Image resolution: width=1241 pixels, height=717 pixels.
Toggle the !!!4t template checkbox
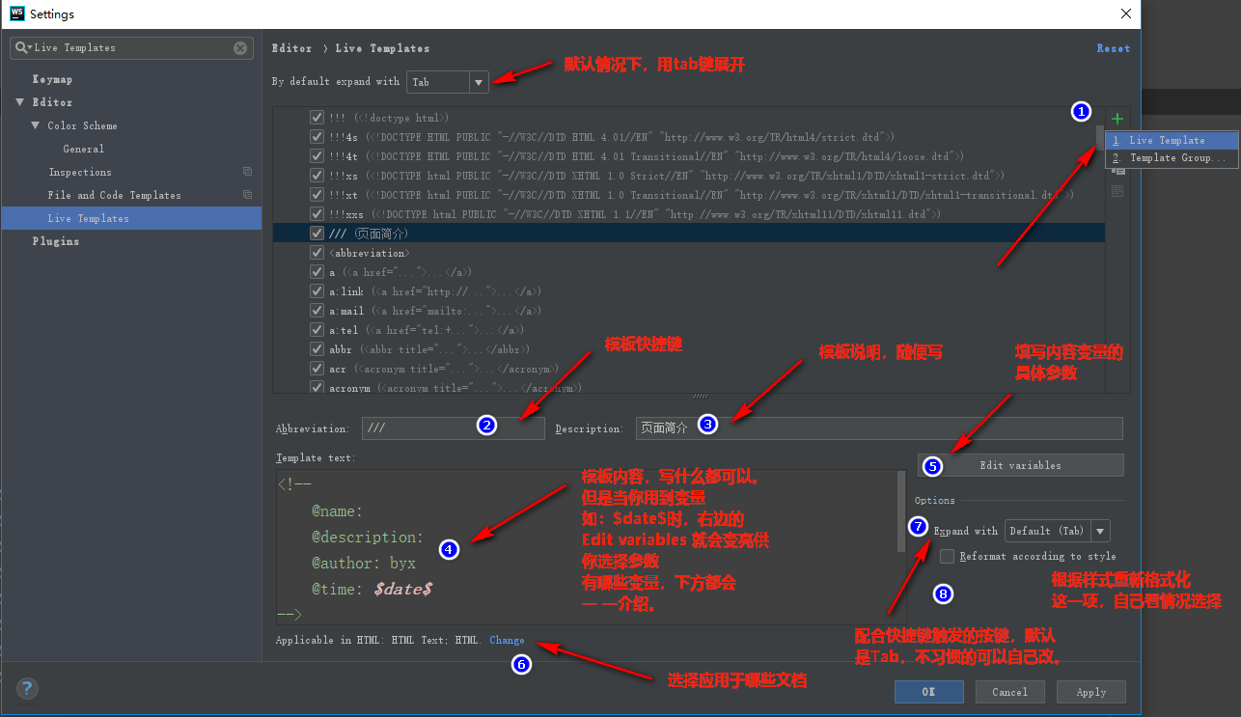pyautogui.click(x=317, y=156)
